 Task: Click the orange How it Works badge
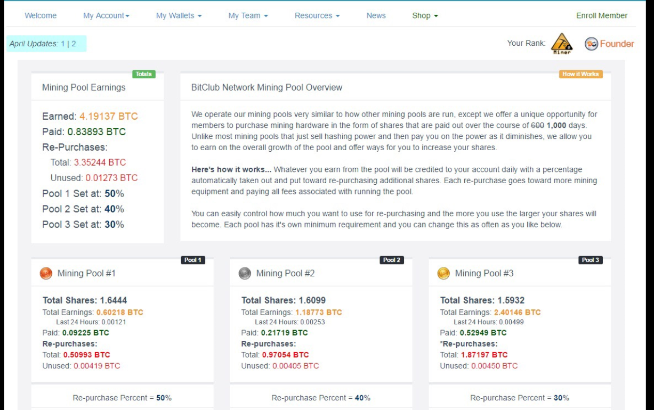pyautogui.click(x=580, y=74)
